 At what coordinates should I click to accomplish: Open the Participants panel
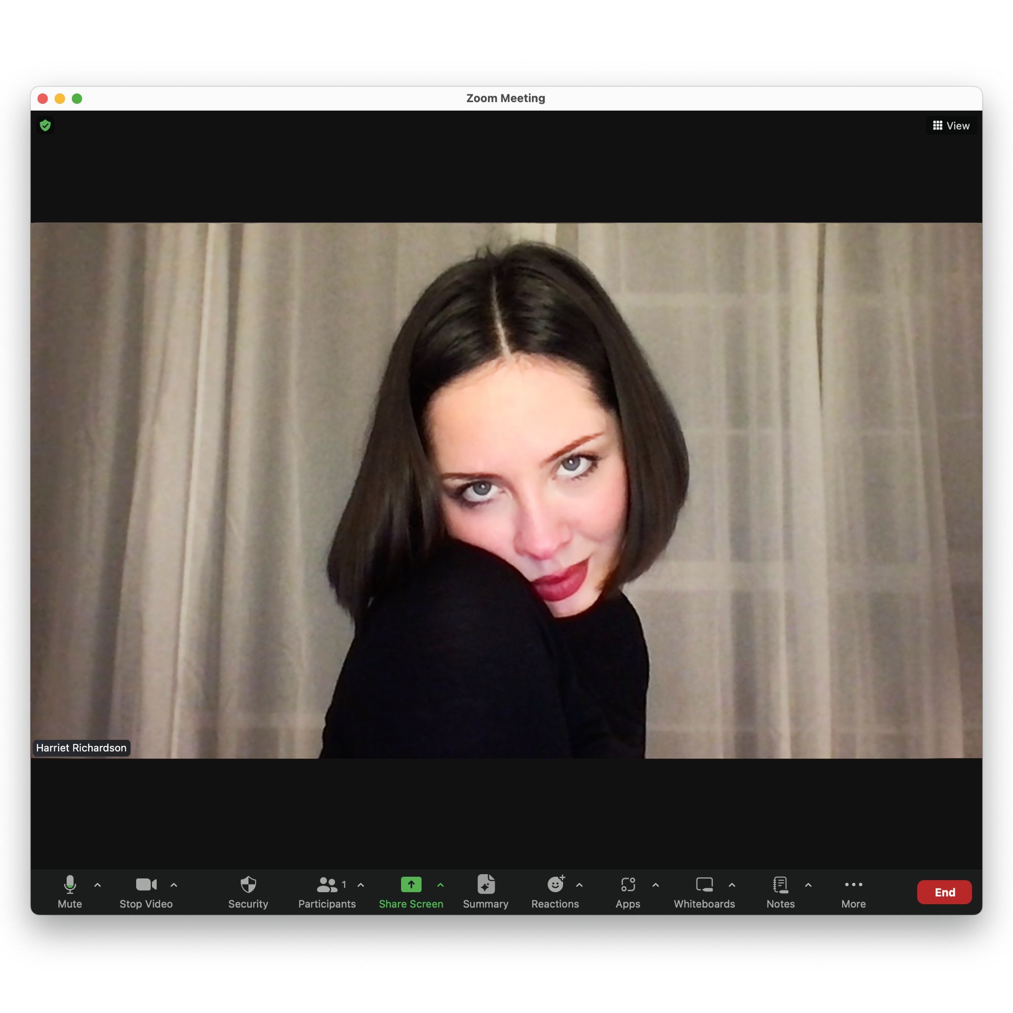[327, 891]
